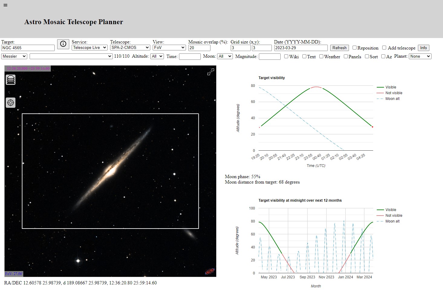Enable the Add telescope checkbox
The width and height of the screenshot is (443, 301).
pyautogui.click(x=384, y=48)
